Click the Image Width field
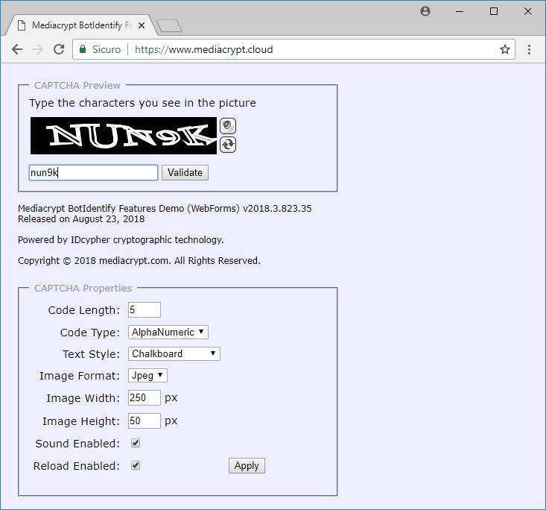This screenshot has width=546, height=510. (x=145, y=398)
